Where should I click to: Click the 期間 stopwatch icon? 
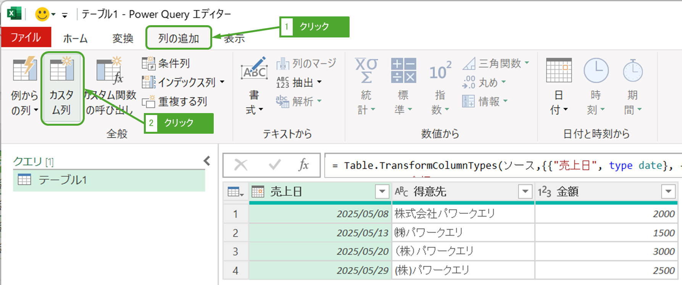tap(633, 70)
